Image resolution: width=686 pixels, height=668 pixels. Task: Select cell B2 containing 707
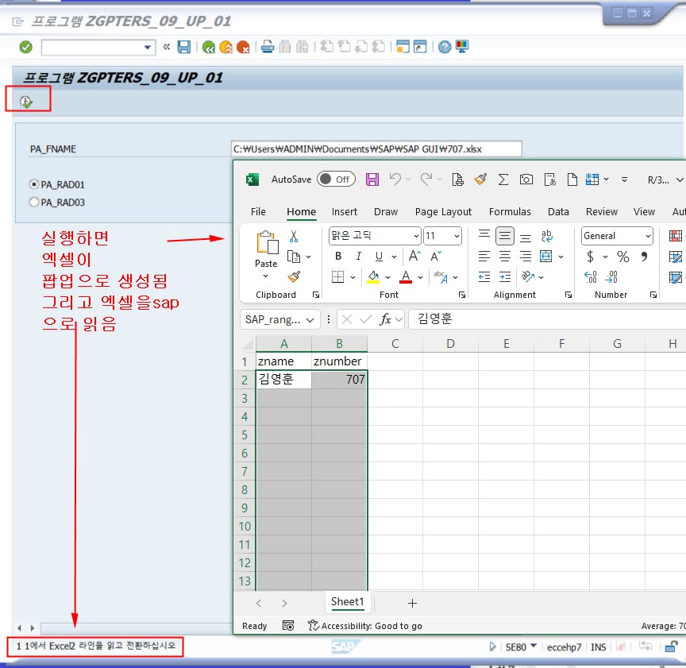[x=339, y=380]
